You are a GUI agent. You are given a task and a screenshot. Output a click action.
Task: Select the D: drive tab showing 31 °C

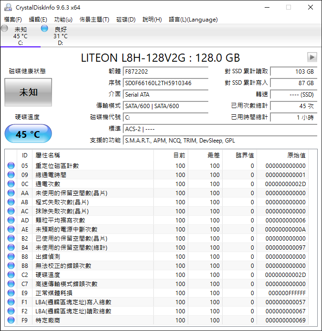pos(61,36)
